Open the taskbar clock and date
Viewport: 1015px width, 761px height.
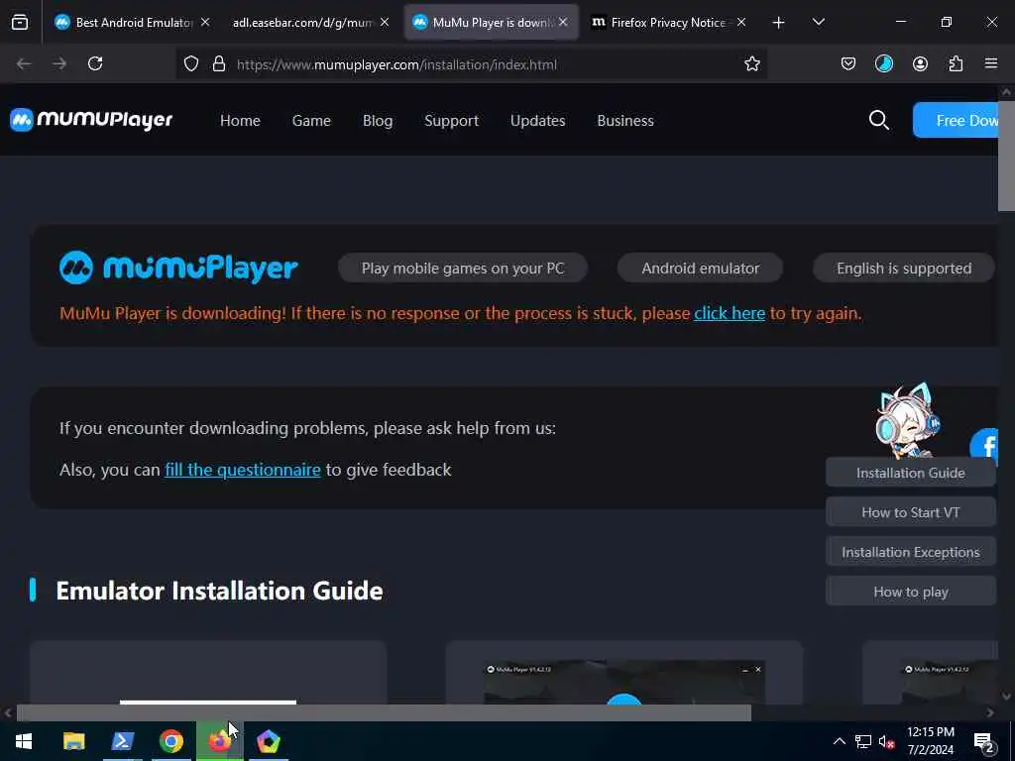[930, 741]
